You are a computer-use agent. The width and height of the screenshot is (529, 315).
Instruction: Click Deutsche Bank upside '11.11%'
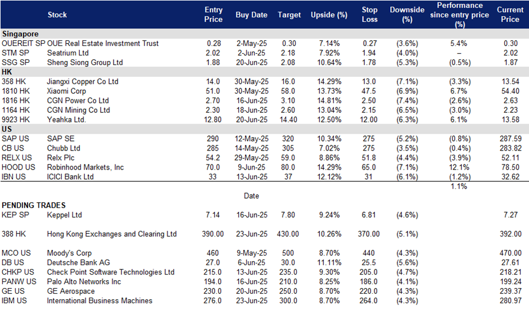(329, 262)
